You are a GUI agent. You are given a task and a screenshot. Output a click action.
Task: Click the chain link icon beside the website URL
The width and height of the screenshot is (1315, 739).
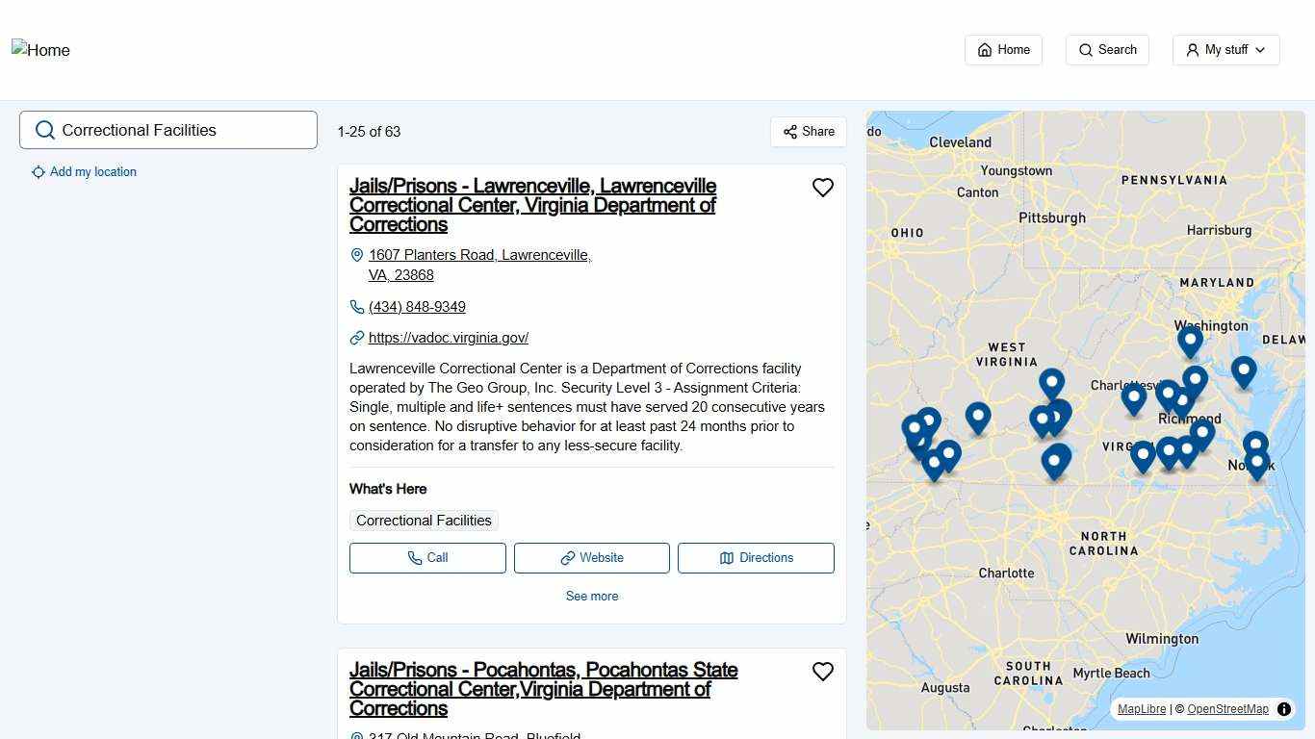tap(356, 338)
